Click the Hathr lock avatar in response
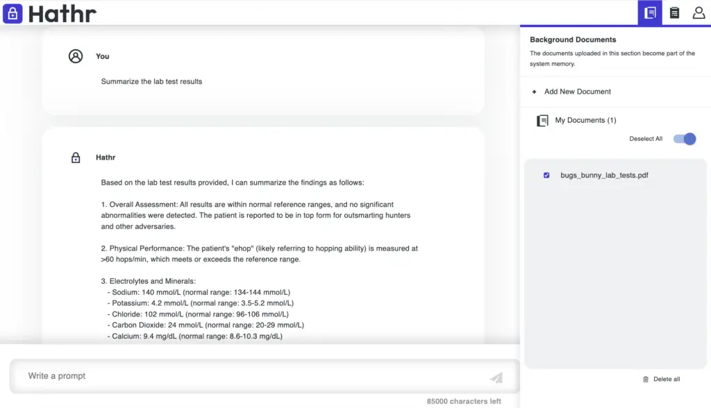 (x=76, y=158)
